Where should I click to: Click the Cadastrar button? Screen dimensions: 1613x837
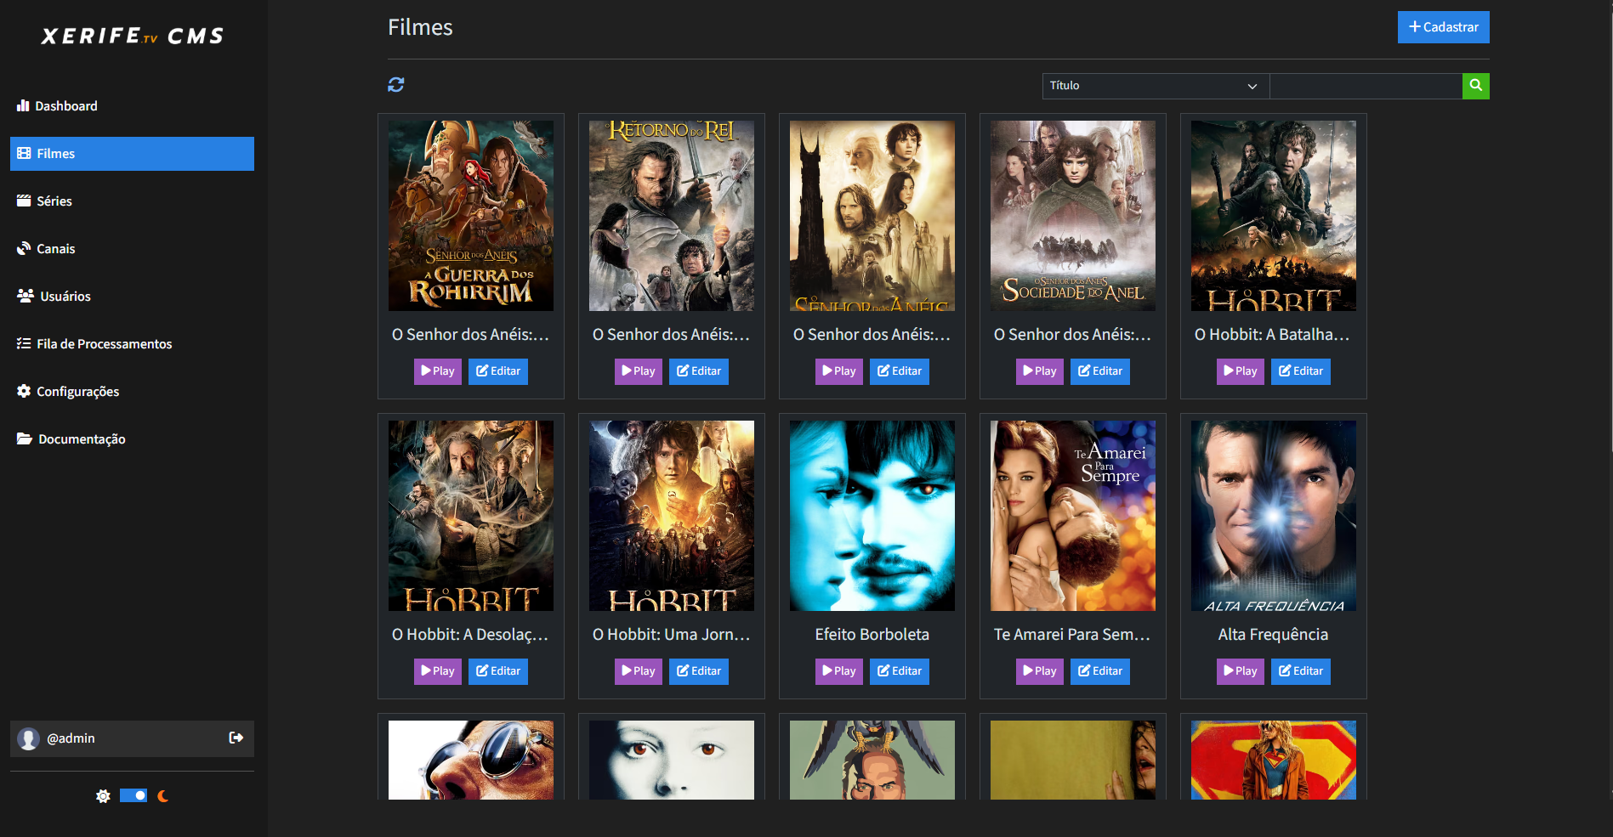(1444, 27)
